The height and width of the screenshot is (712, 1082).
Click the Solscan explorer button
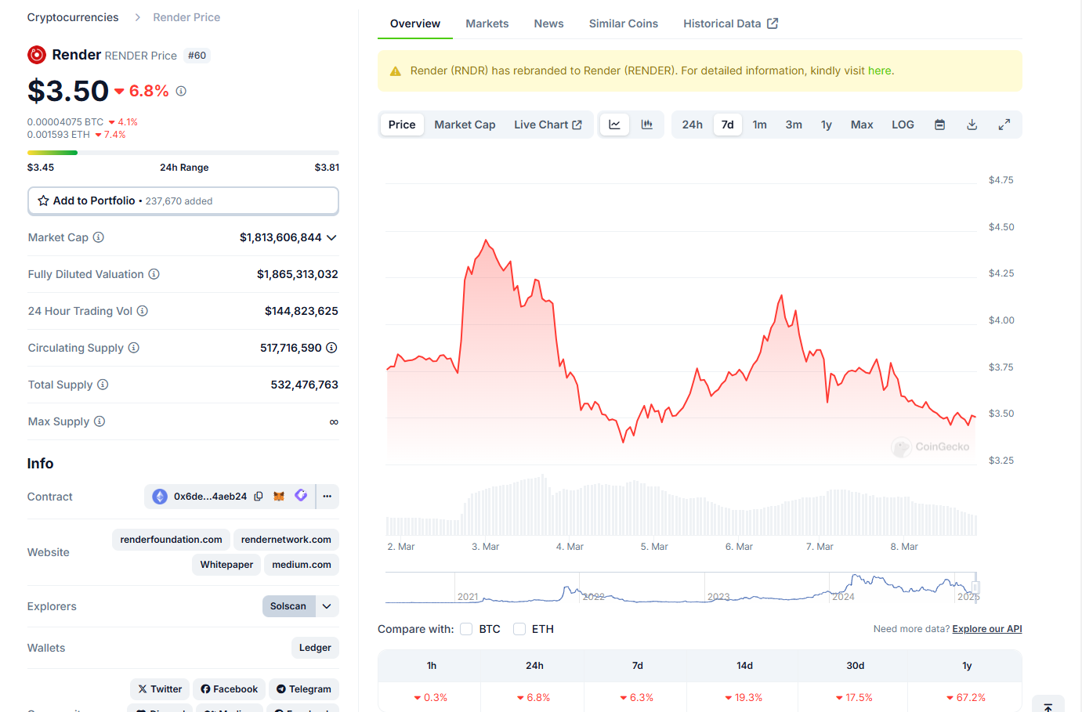point(288,606)
